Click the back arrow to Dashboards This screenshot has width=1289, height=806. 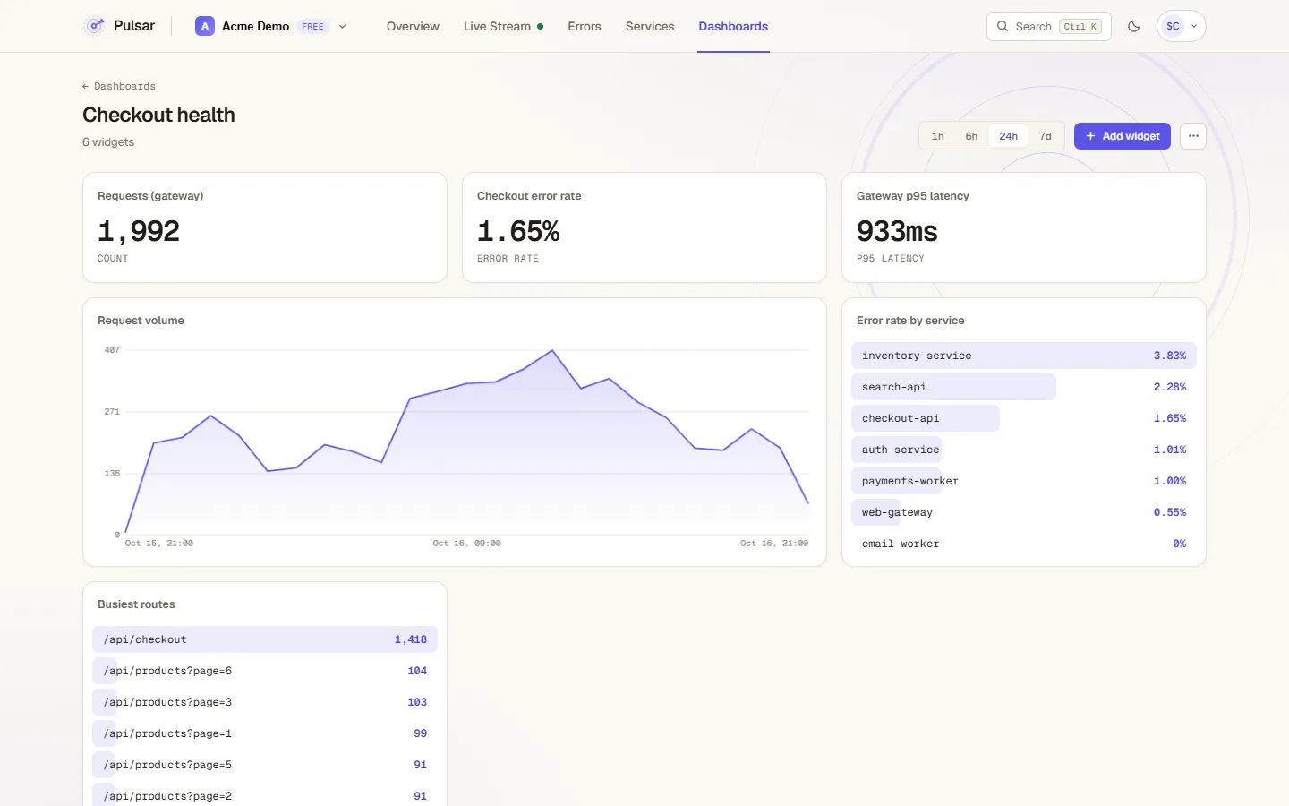coord(119,86)
